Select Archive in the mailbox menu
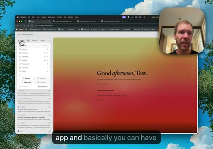The height and width of the screenshot is (149, 213). click(34, 67)
